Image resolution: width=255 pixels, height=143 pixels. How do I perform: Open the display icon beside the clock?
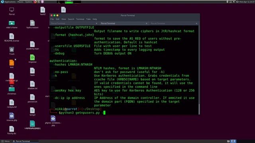[237, 2]
